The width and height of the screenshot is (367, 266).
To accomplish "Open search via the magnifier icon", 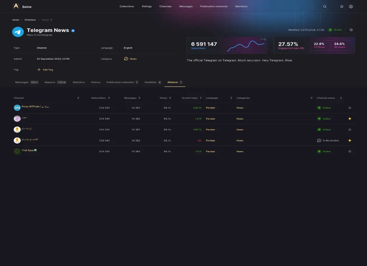I will point(325,6).
